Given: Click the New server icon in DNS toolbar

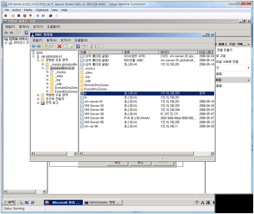Looking at the screenshot, I should point(91,47).
